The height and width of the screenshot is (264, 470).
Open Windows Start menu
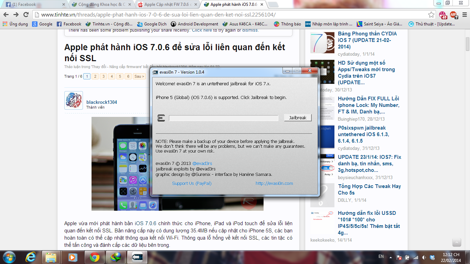point(9,257)
